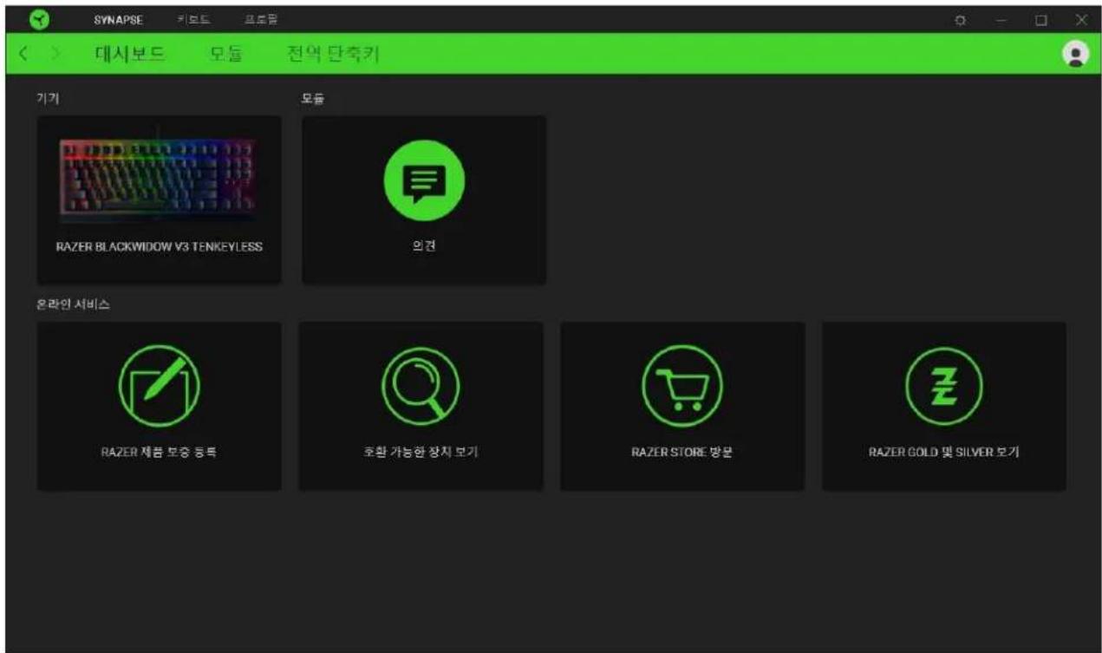Switch to the 모듈 tab
This screenshot has height=653, width=1102.
coord(225,55)
